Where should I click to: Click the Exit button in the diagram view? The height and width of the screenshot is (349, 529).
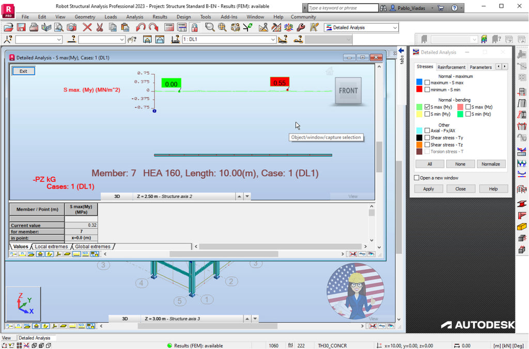point(23,71)
